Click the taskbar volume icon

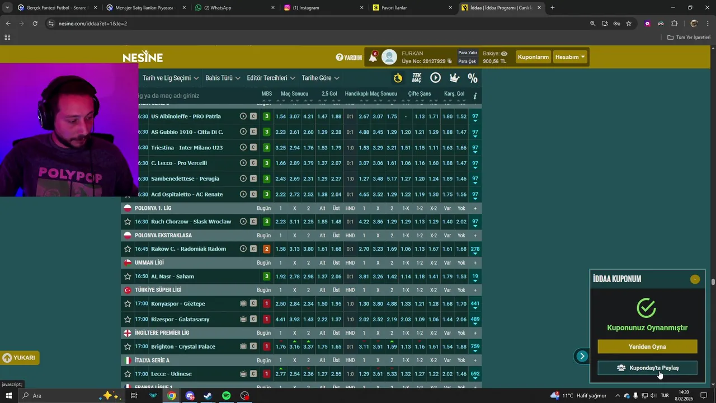[653, 396]
